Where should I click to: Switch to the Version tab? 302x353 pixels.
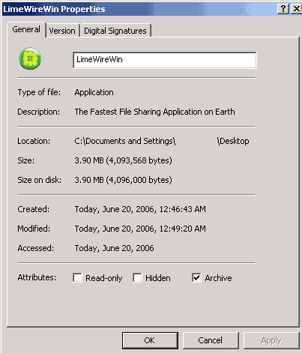62,31
